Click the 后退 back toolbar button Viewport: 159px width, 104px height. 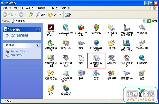(x=8, y=15)
